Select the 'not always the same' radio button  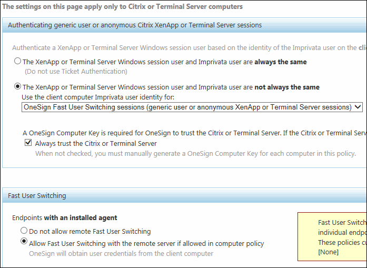[x=17, y=86]
